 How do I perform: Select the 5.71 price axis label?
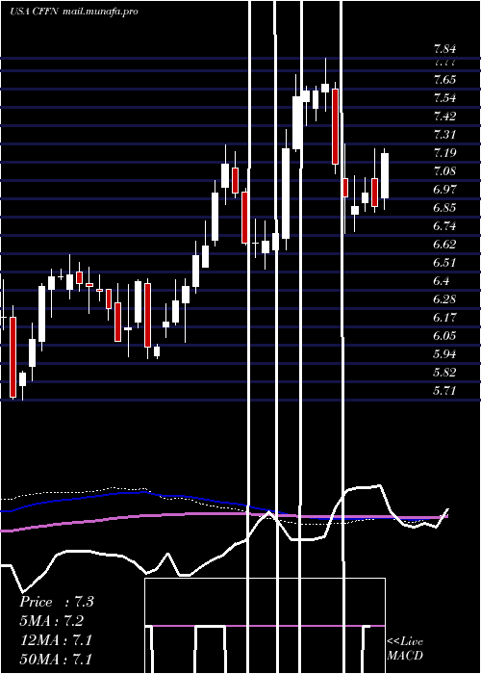pos(444,390)
